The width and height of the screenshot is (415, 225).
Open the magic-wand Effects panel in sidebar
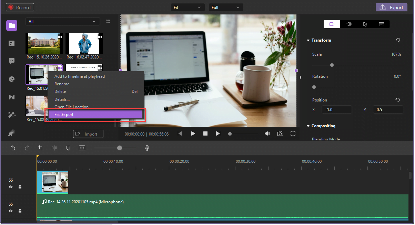(x=12, y=115)
